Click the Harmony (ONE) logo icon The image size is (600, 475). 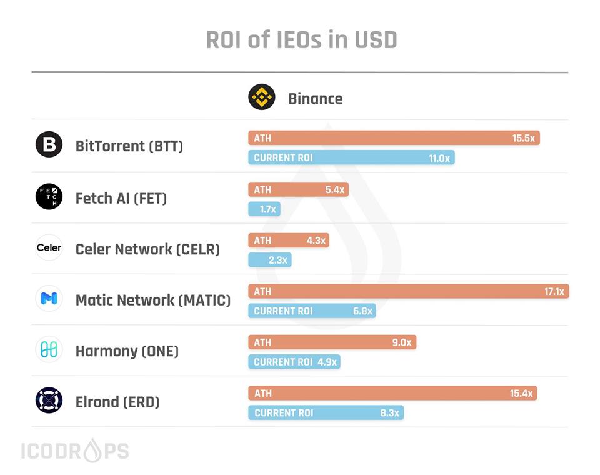coord(49,350)
